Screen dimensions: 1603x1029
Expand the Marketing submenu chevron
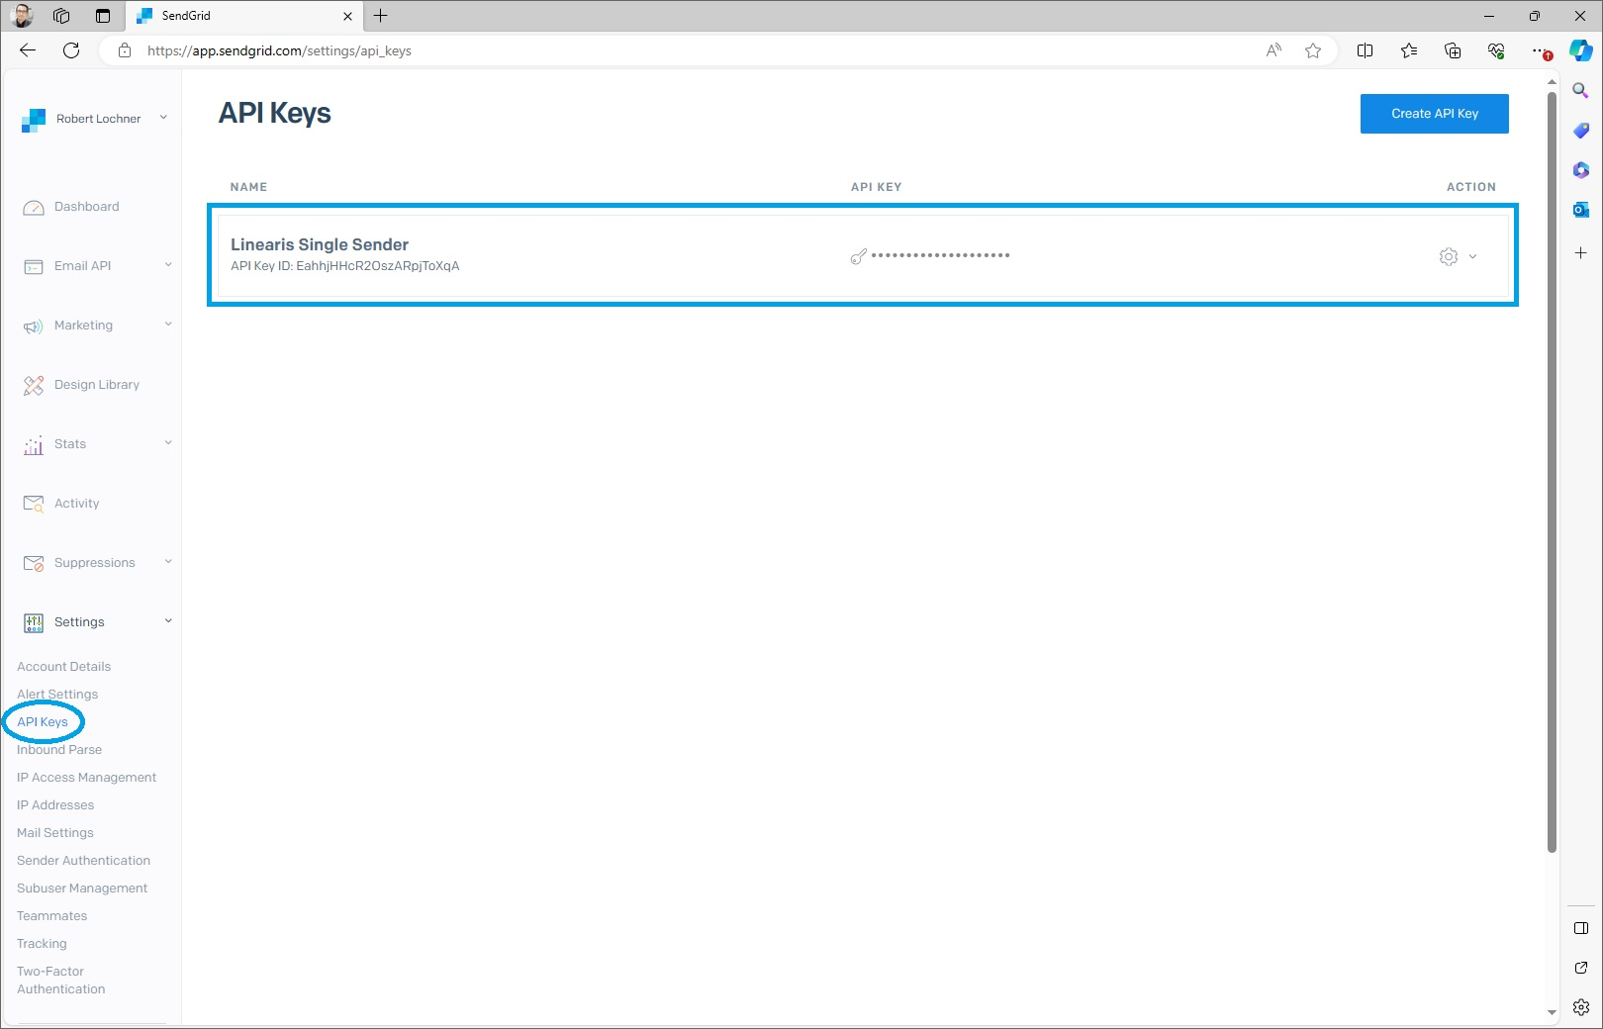pos(168,325)
